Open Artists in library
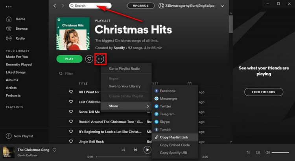295x161 pixels. pyautogui.click(x=11, y=87)
